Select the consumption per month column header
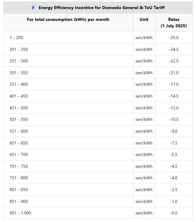Viewport: 196px width, 222px height. [x=68, y=19]
